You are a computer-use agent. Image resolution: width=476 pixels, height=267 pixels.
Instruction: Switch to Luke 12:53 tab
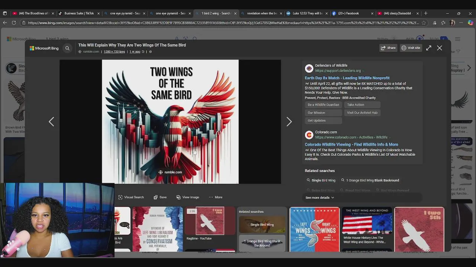pyautogui.click(x=307, y=13)
